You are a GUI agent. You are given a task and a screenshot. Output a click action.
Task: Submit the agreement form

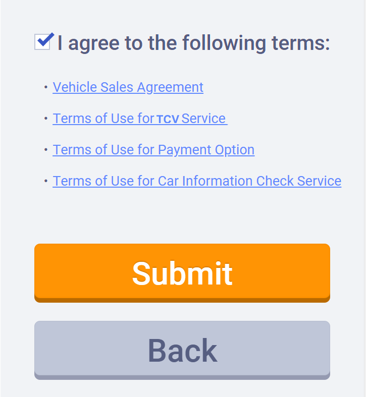click(x=182, y=273)
